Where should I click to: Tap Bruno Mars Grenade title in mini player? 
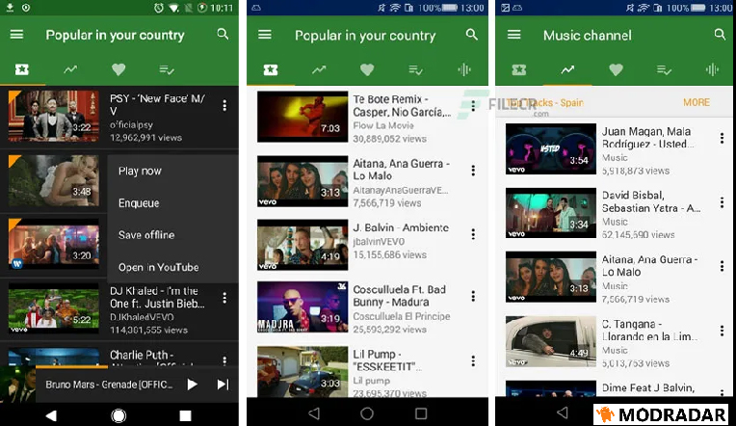[110, 385]
